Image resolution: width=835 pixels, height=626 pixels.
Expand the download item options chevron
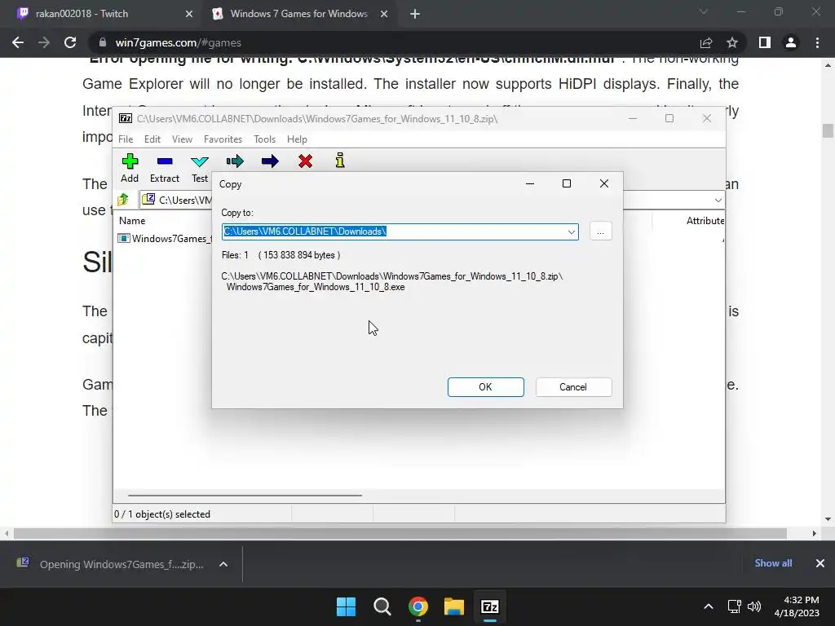tap(223, 564)
